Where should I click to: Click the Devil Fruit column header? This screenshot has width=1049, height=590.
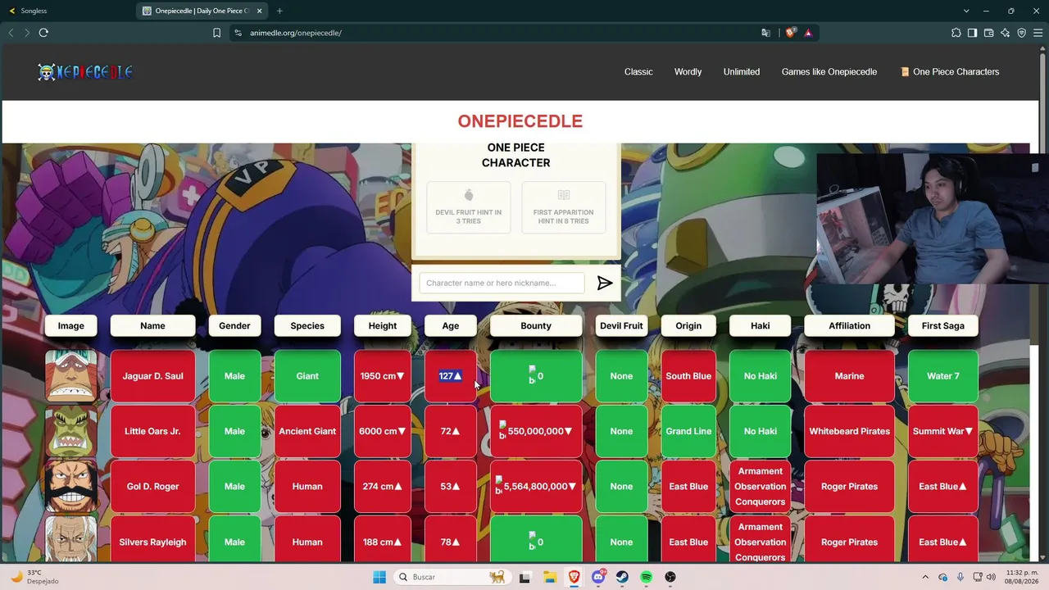(x=621, y=325)
